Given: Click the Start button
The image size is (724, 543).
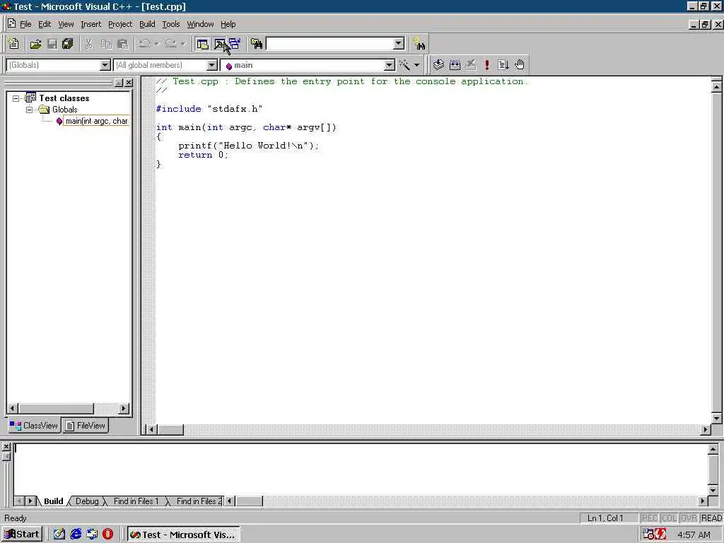Looking at the screenshot, I should click(x=22, y=535).
